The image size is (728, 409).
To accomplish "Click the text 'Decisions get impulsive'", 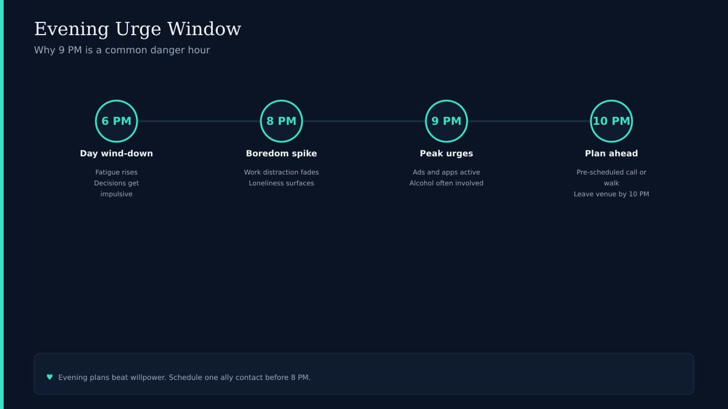I will tap(116, 188).
